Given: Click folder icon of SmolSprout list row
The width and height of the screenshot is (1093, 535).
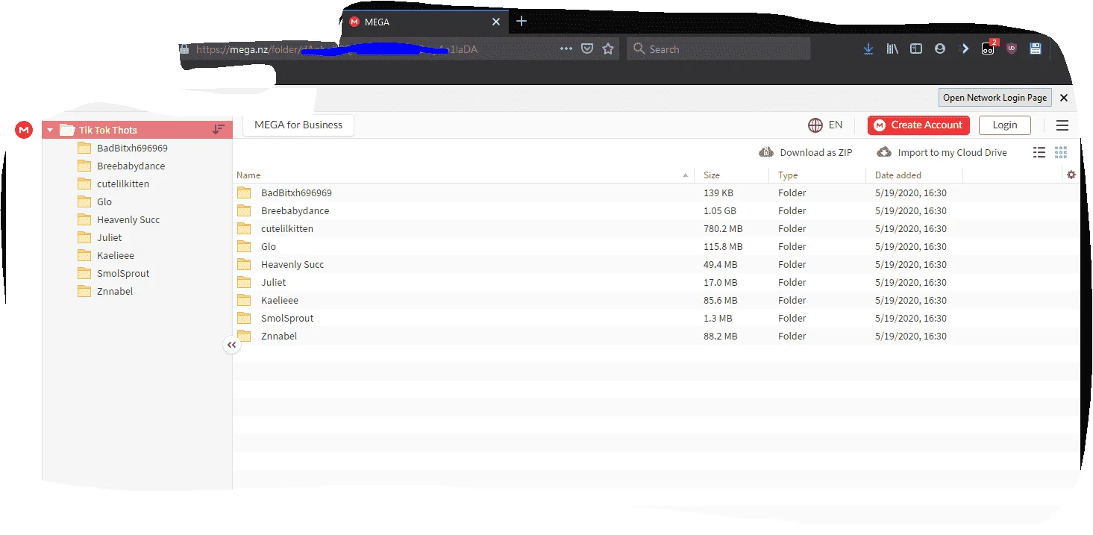Looking at the screenshot, I should tap(244, 318).
